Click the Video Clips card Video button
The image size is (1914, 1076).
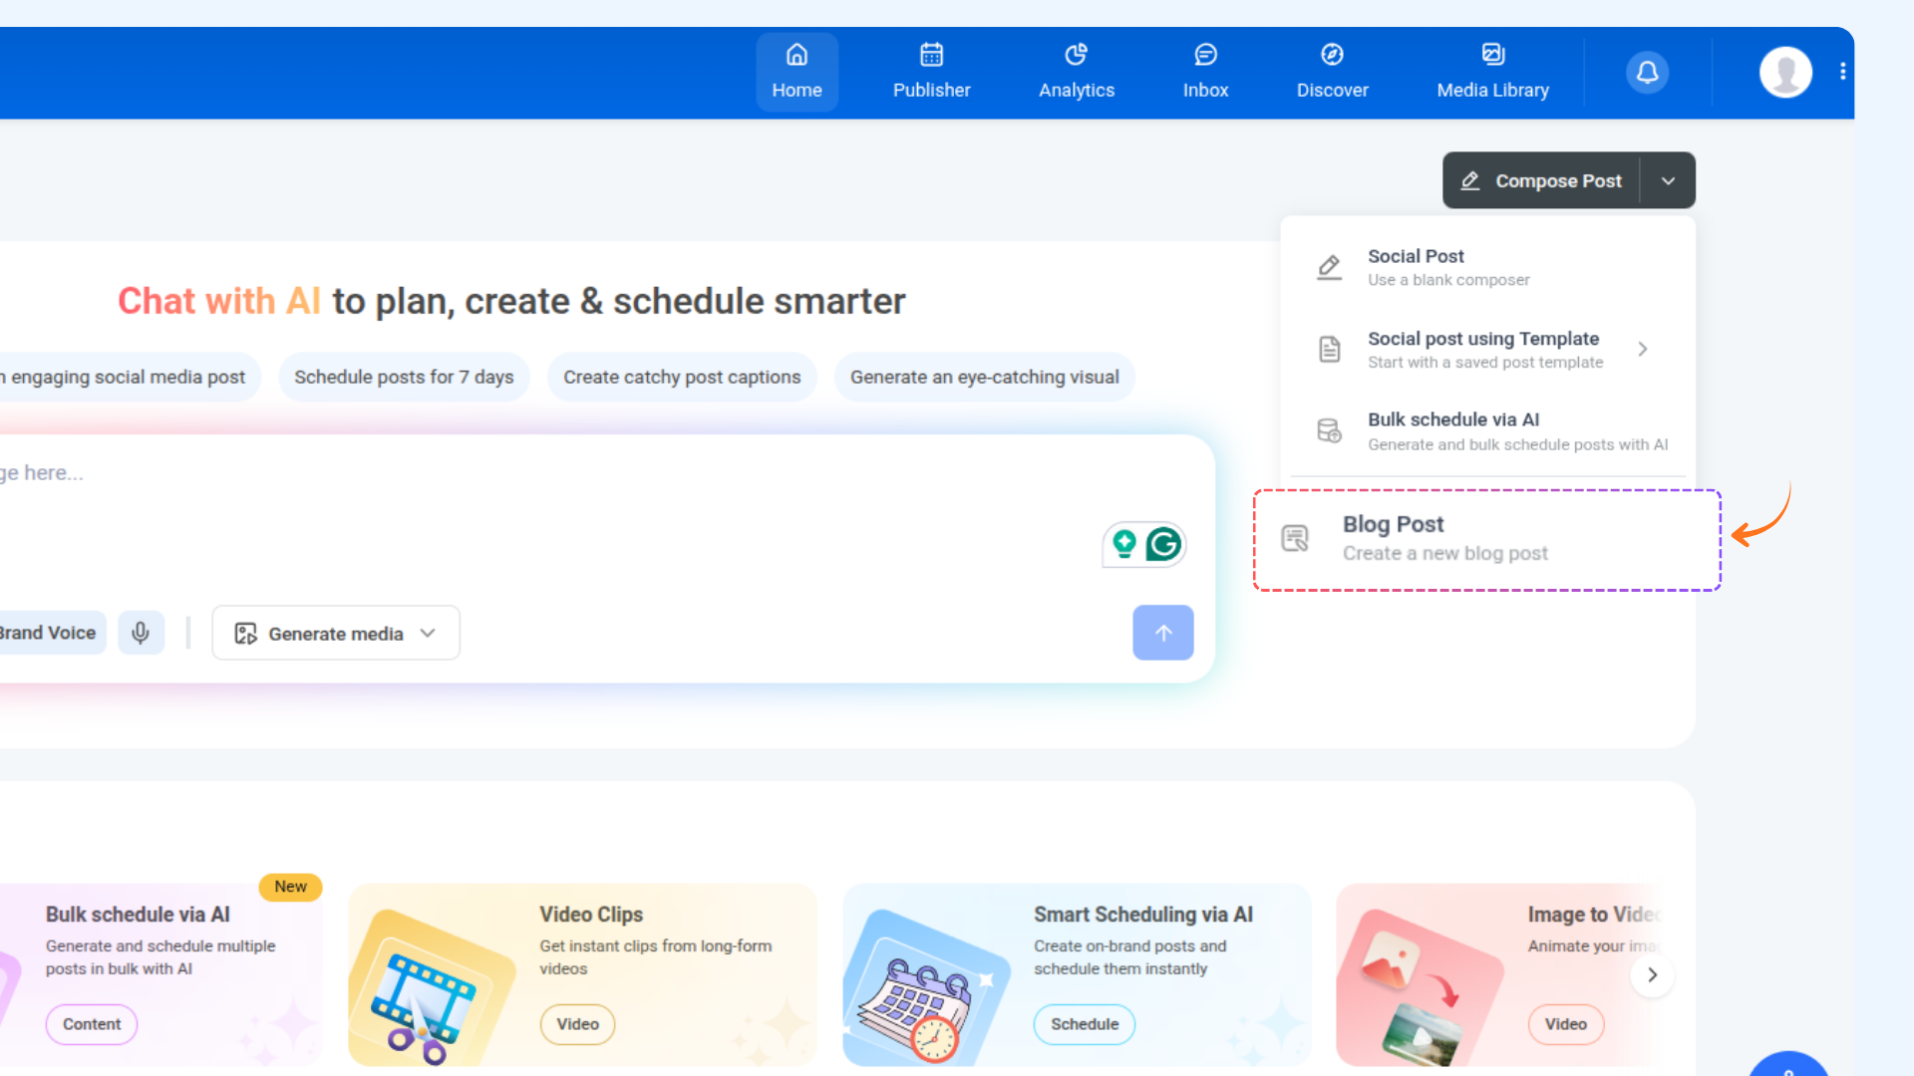click(x=577, y=1024)
